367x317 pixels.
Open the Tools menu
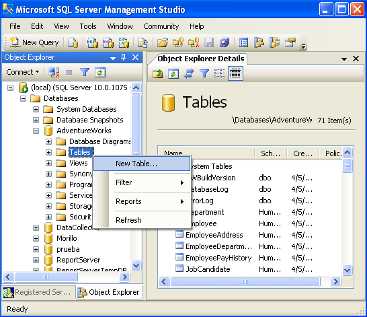pyautogui.click(x=88, y=26)
